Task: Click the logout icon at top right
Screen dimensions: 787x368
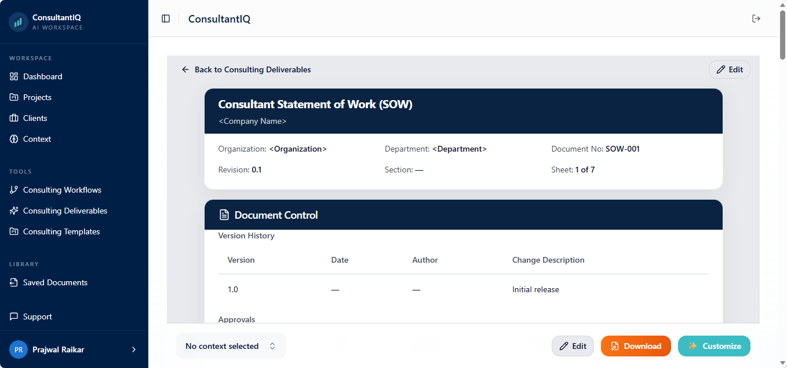Action: tap(756, 19)
